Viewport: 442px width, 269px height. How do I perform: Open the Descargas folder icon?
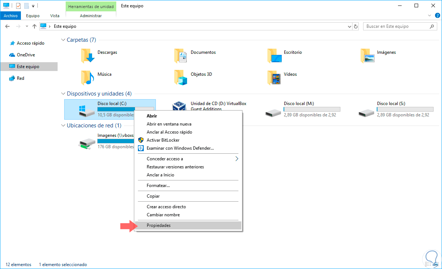[88, 56]
